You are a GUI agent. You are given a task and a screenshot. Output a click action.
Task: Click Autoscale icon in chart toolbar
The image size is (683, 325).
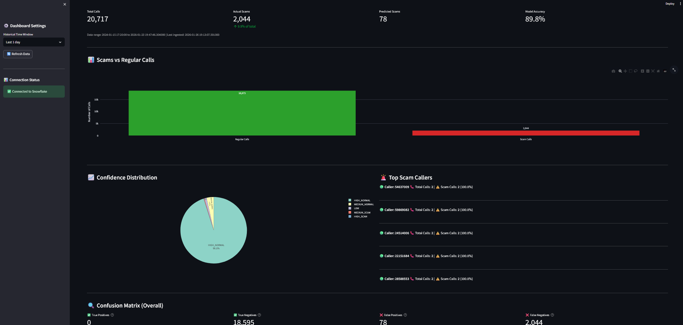(653, 71)
